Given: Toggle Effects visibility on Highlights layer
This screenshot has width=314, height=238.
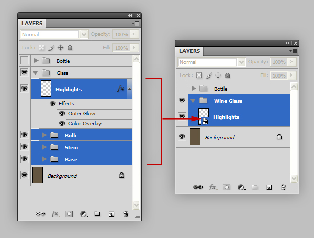Looking at the screenshot, I should tap(52, 104).
